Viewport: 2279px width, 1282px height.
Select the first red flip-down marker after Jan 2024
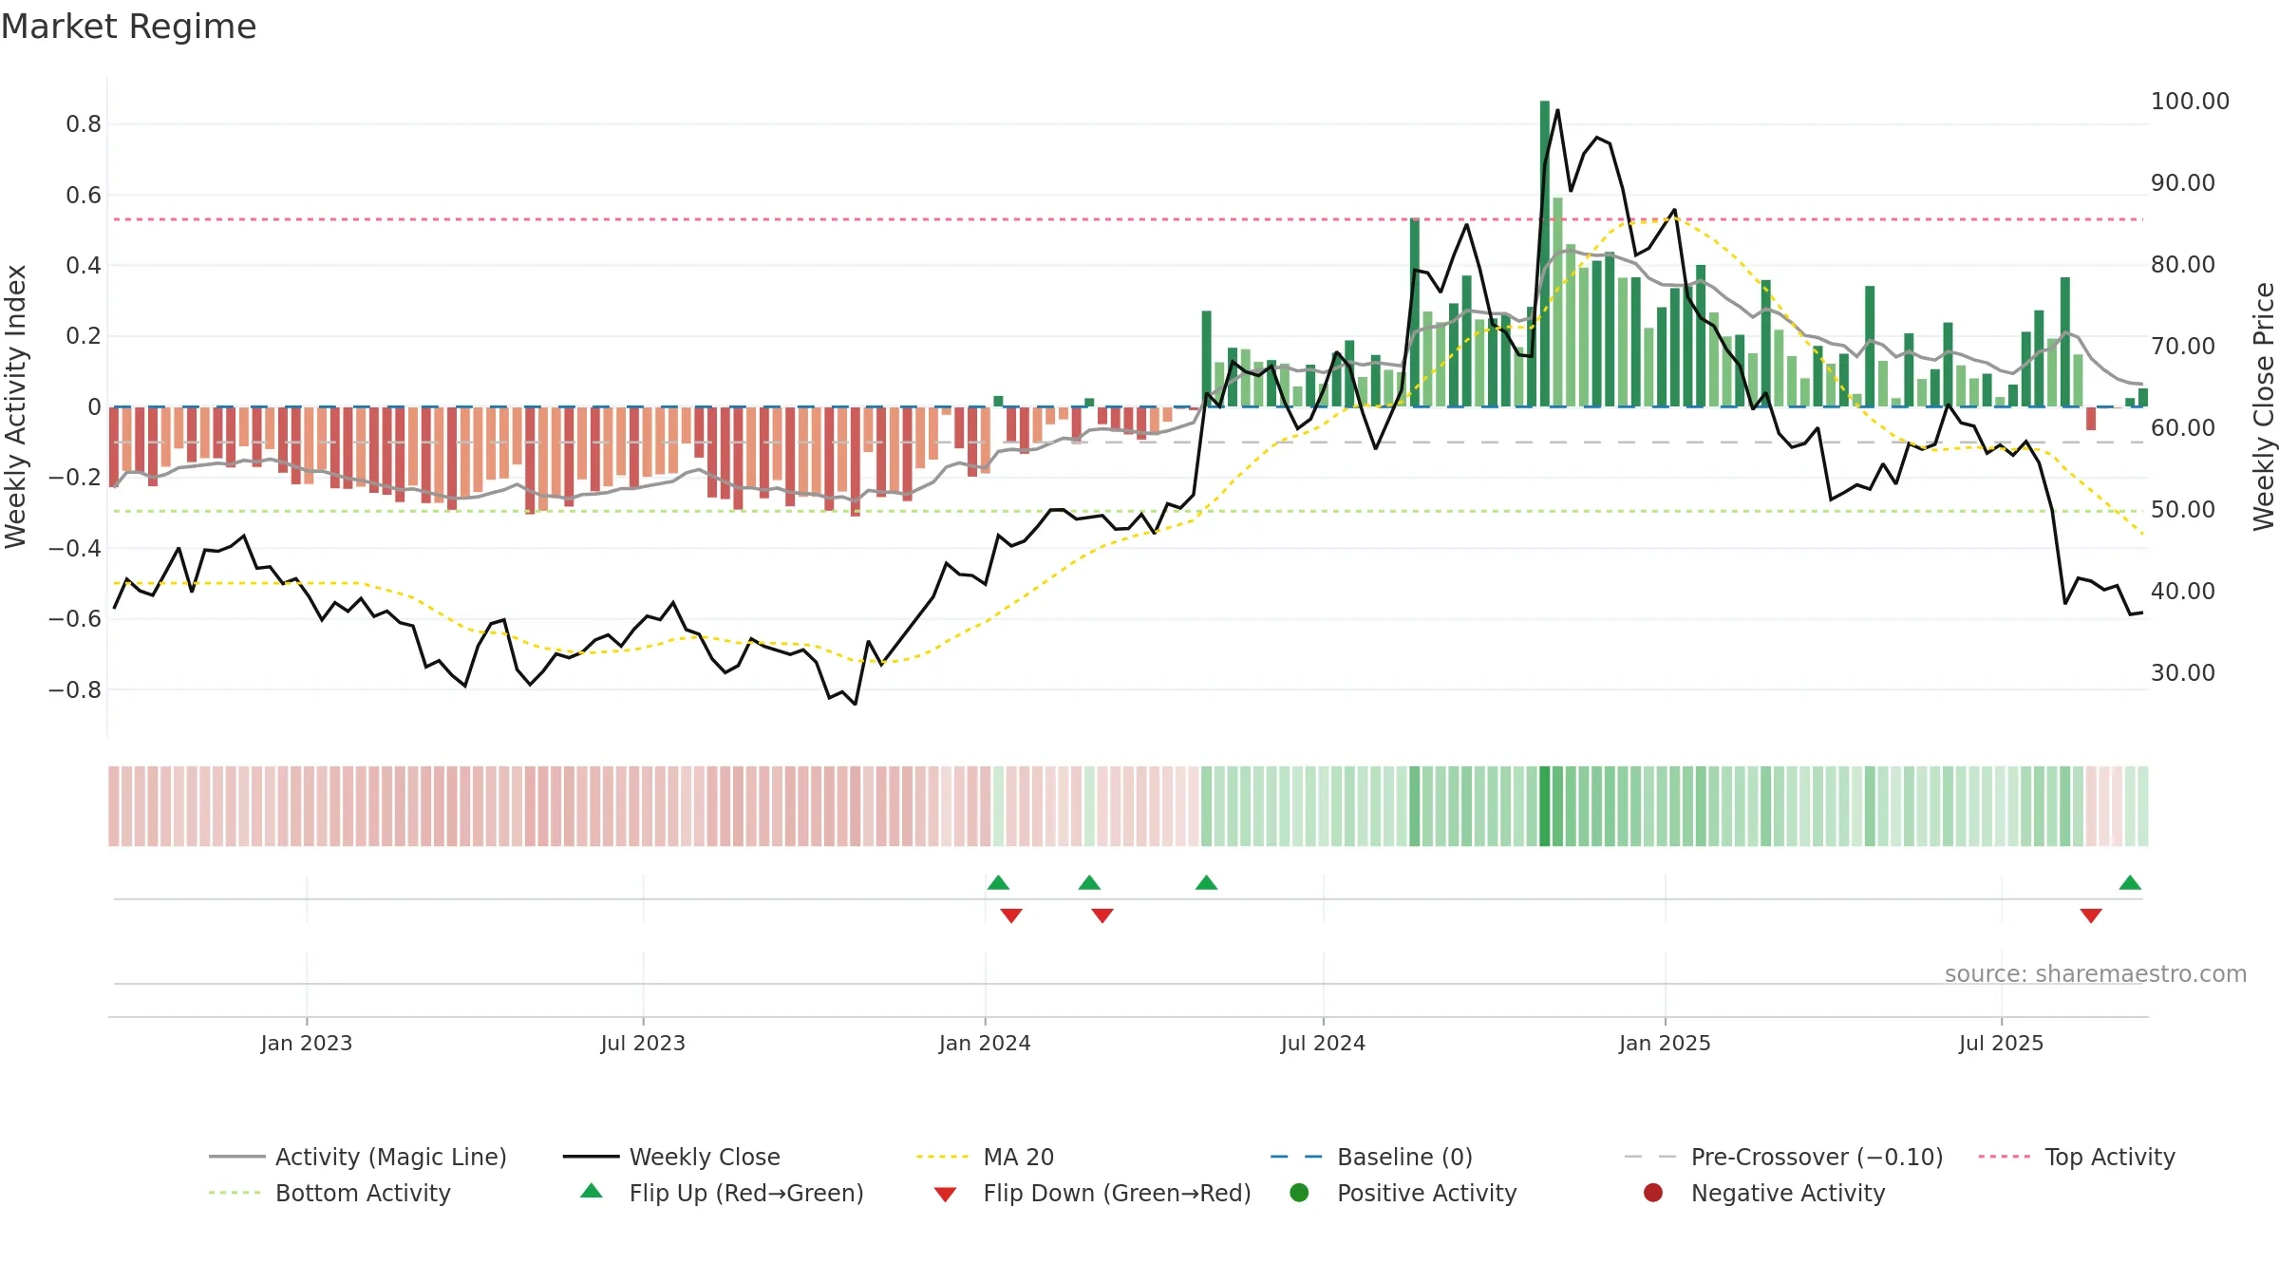(1011, 915)
